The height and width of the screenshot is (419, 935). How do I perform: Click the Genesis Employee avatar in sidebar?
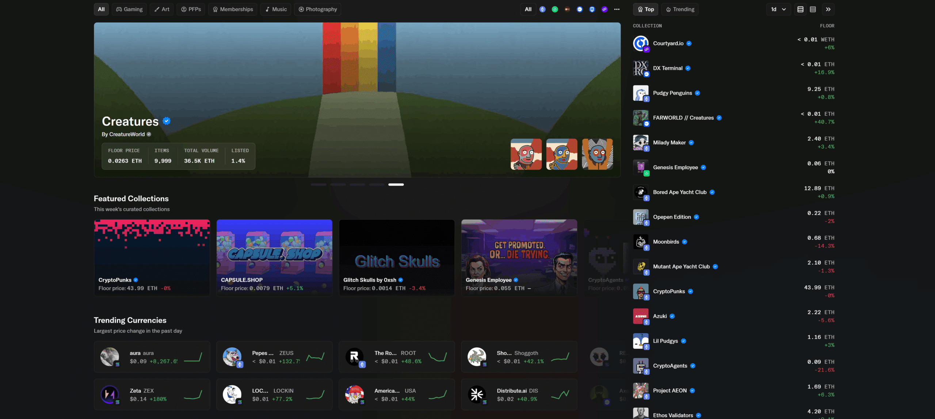point(641,168)
